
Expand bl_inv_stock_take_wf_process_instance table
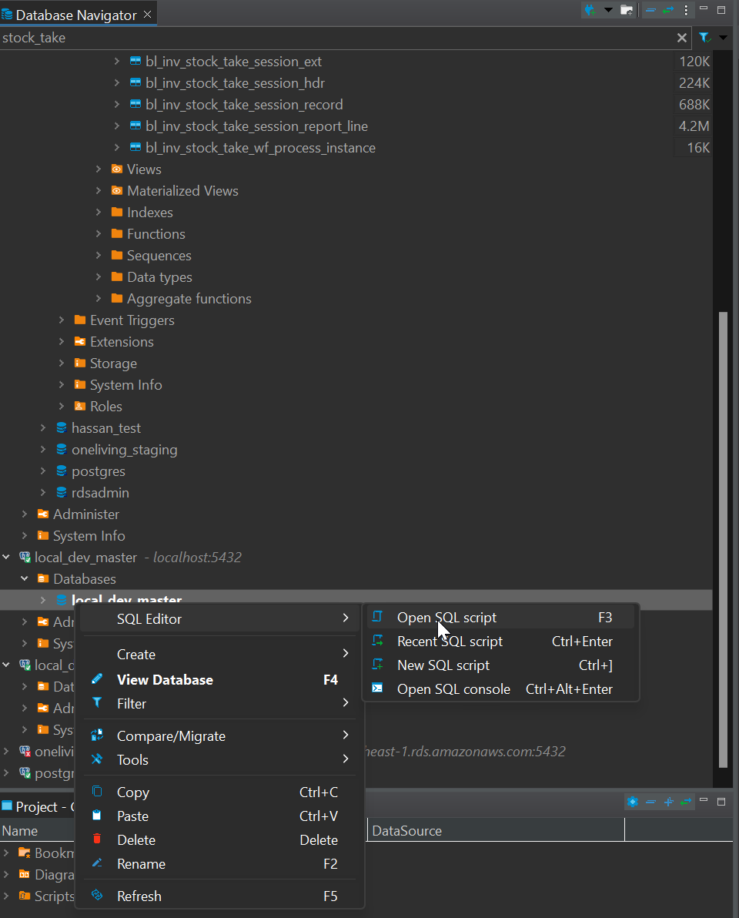(x=117, y=148)
